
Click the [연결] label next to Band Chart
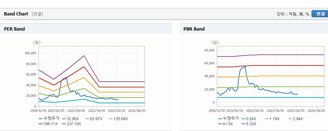tap(37, 14)
